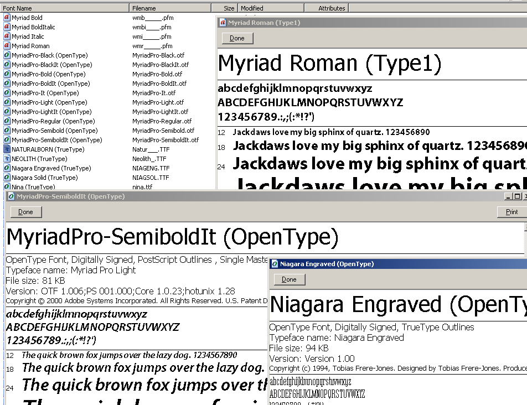527x405 pixels.
Task: Sort list by Font Name column
Action: click(x=65, y=8)
